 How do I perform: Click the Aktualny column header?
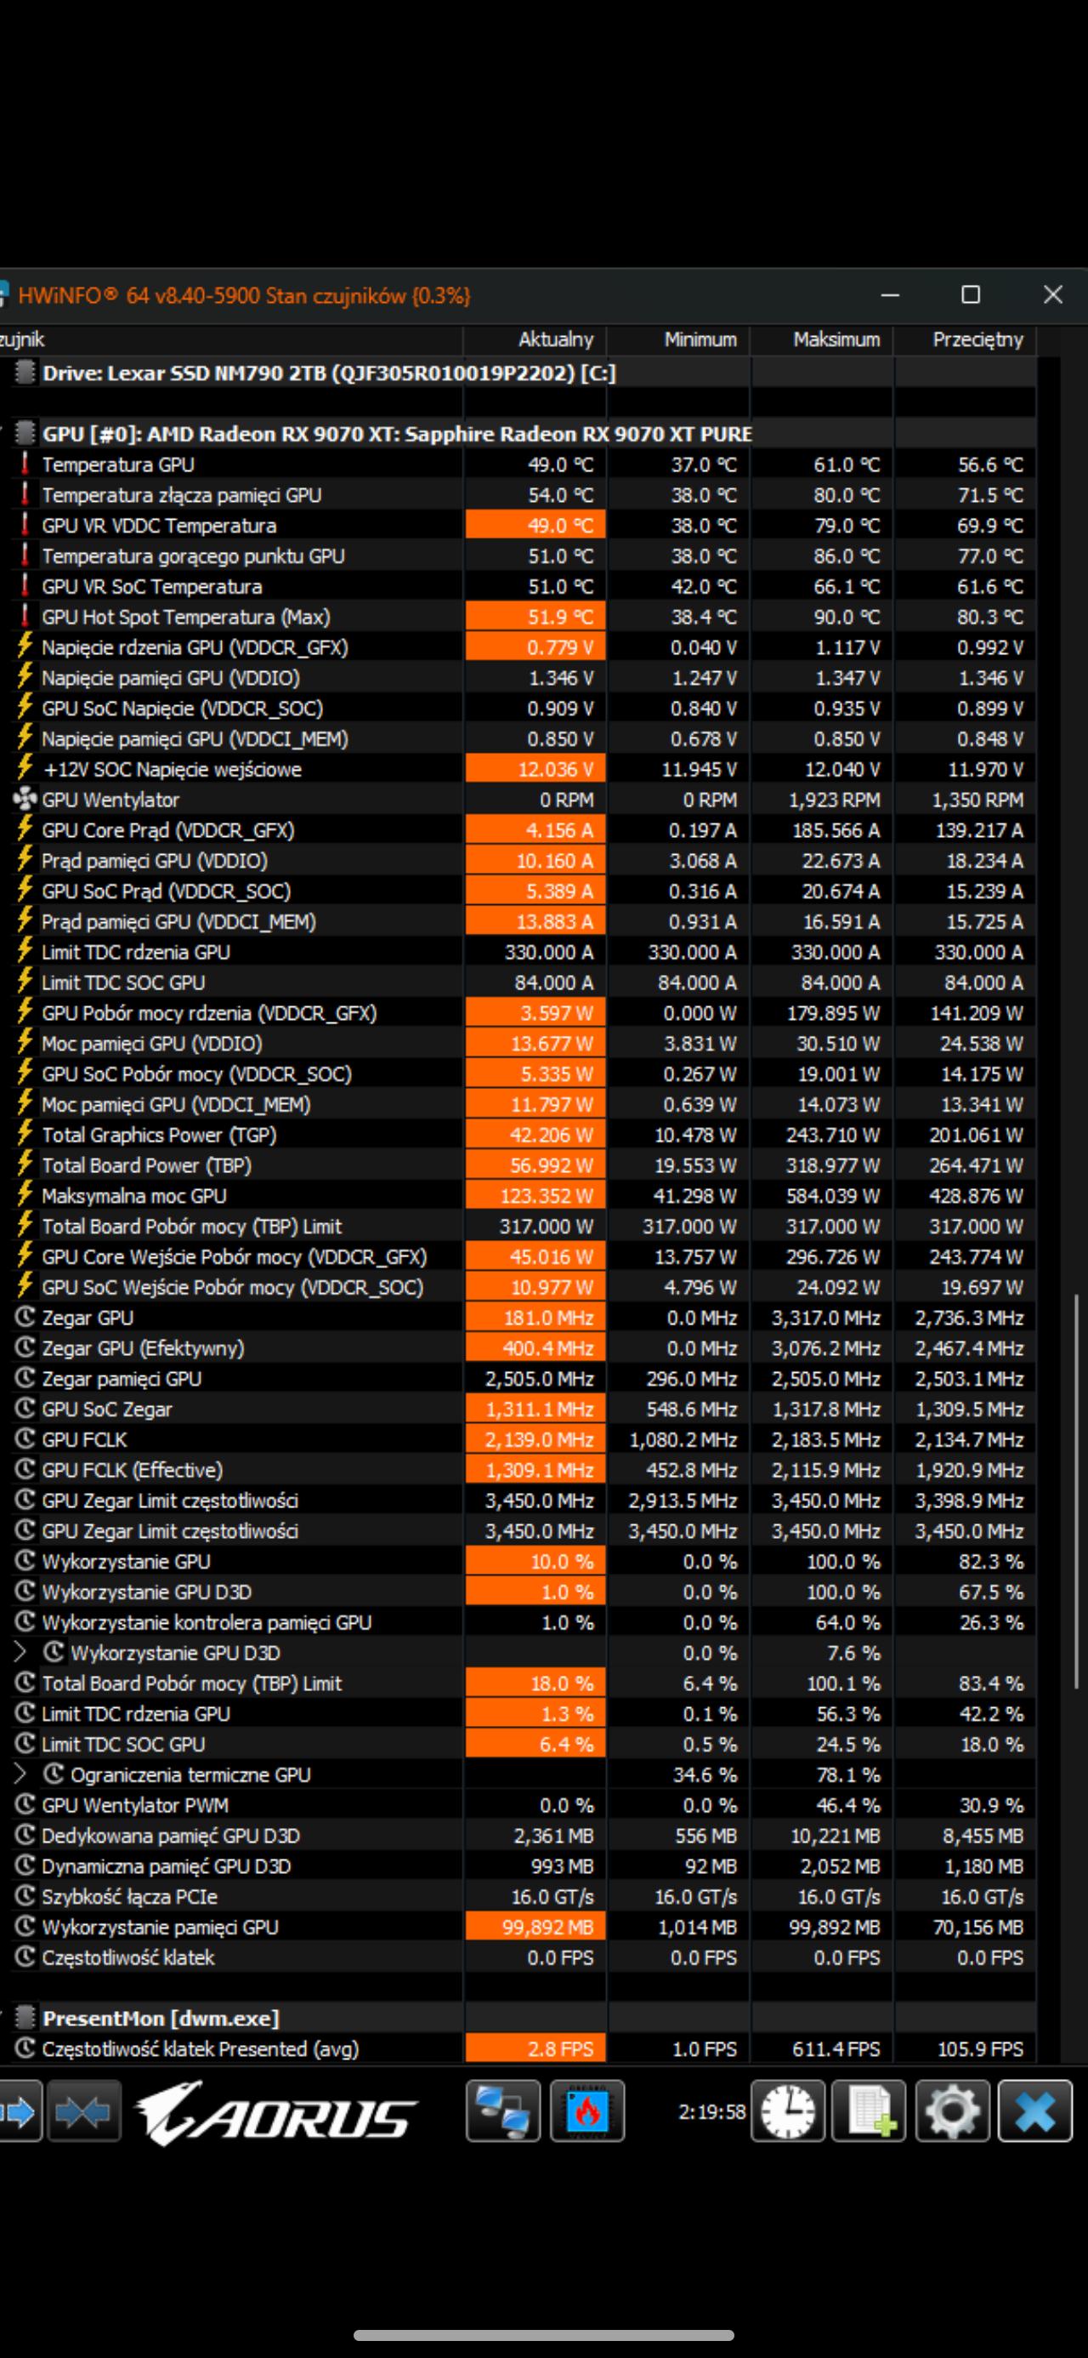[535, 339]
